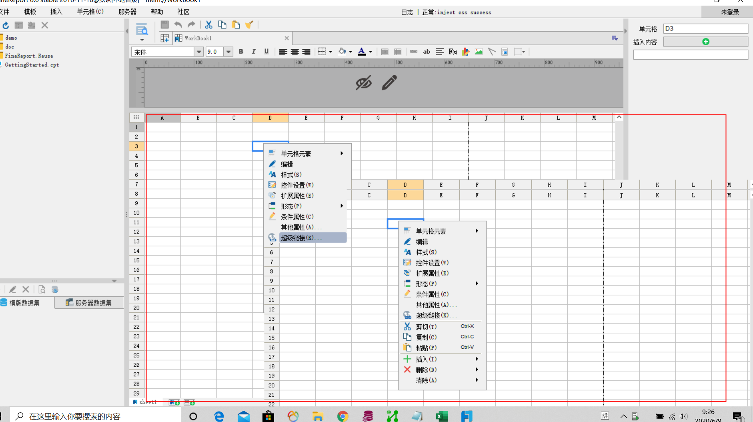Image resolution: width=753 pixels, height=422 pixels.
Task: Click the 未登录 login button
Action: click(x=730, y=12)
